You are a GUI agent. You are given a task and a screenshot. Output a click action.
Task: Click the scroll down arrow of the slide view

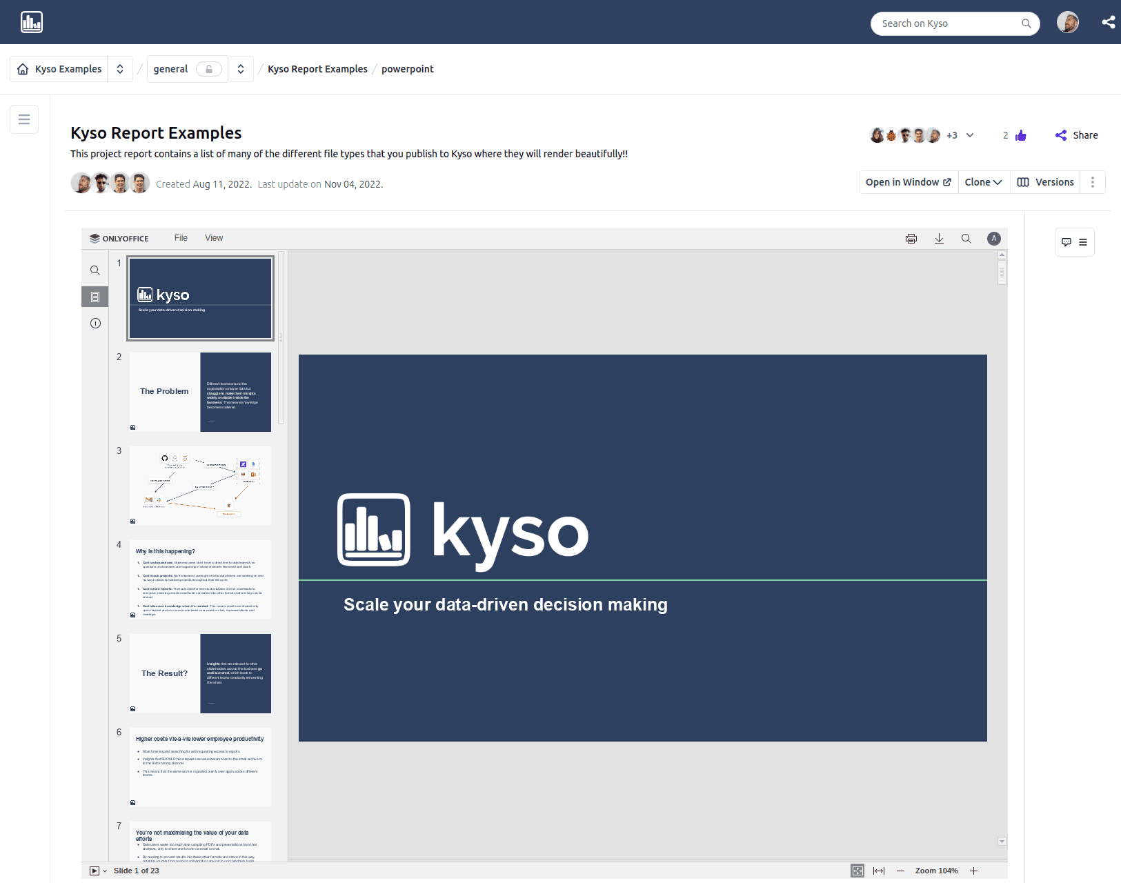point(1002,842)
